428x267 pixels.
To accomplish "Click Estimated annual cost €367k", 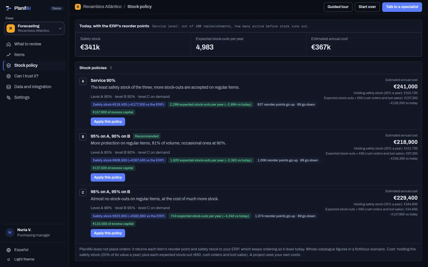I will tap(321, 47).
